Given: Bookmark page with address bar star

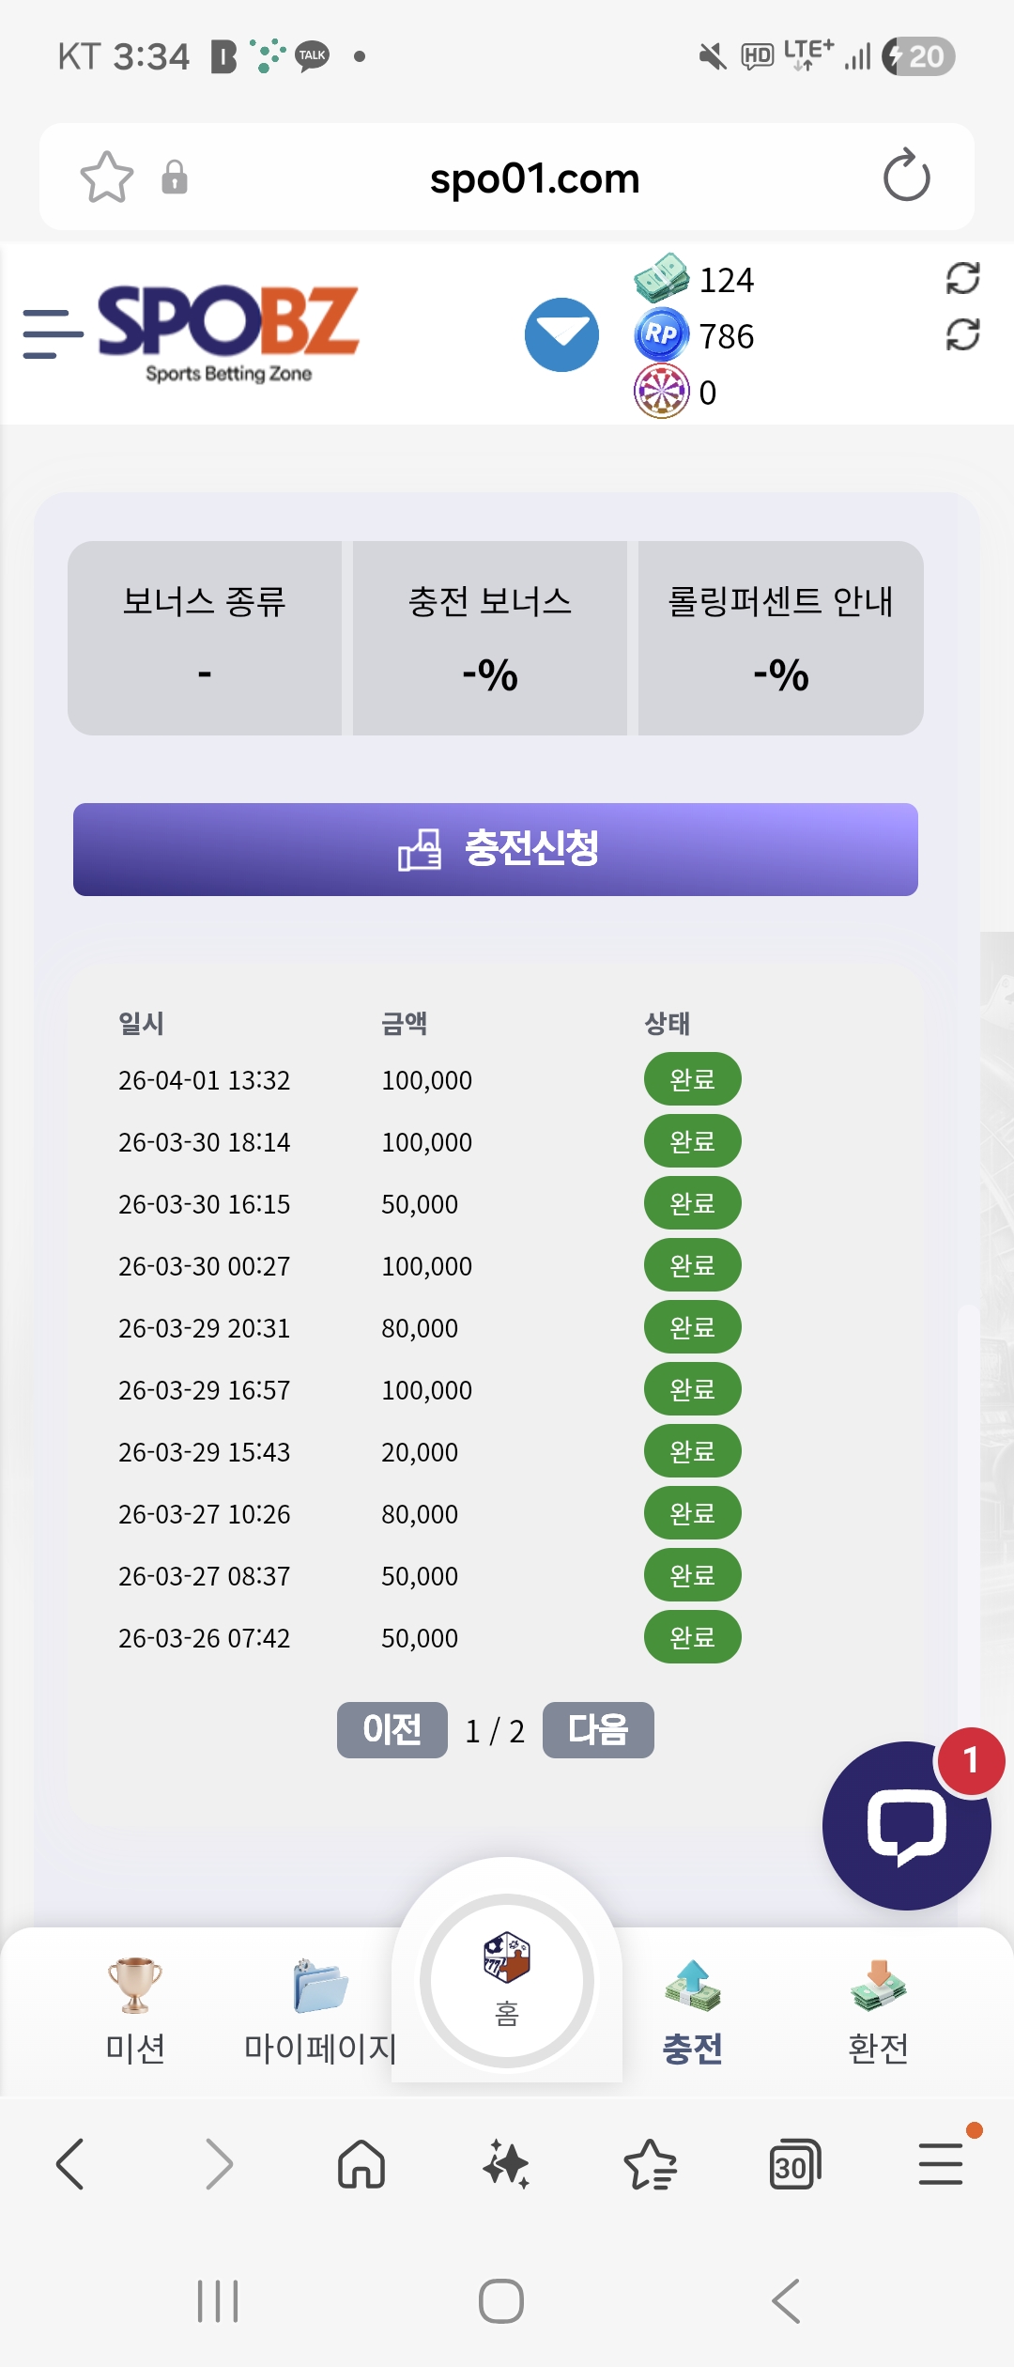Looking at the screenshot, I should pyautogui.click(x=107, y=178).
